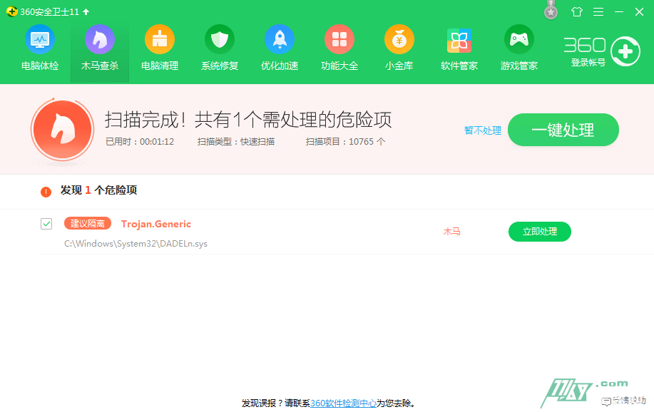Click the orange trojan scan horse logo
654x412 pixels.
pyautogui.click(x=61, y=129)
